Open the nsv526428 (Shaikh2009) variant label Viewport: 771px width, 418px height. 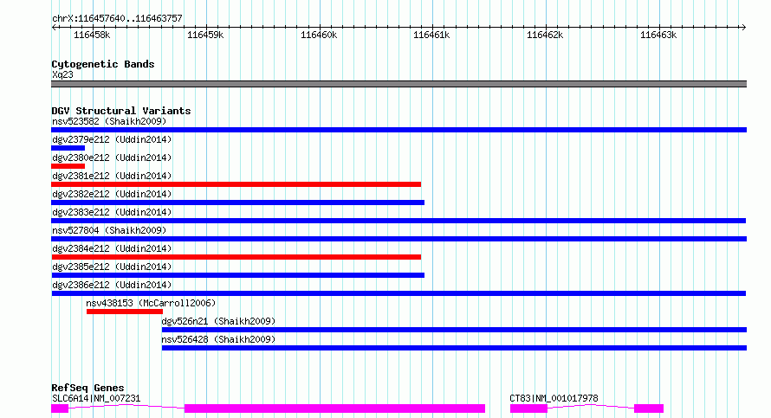point(218,339)
